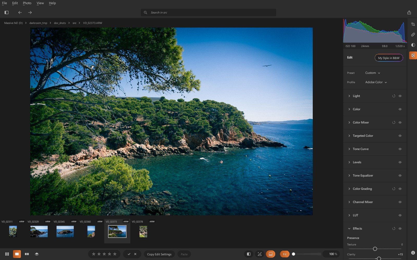417x260 pixels.
Task: Click the share/export icon
Action: tap(409, 12)
